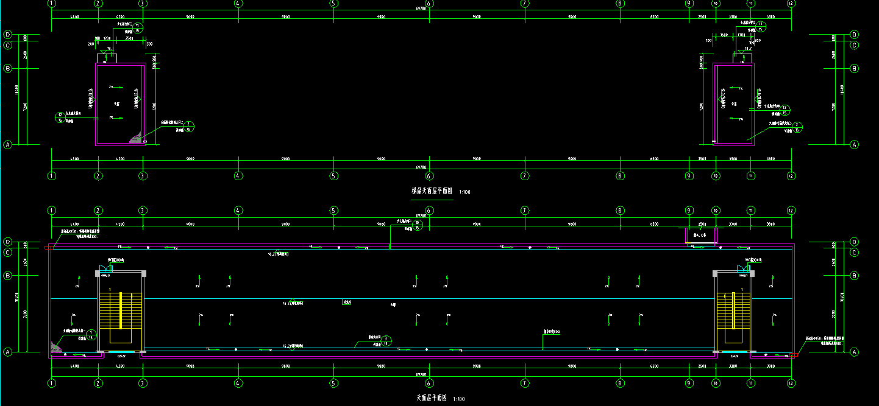
Task: Click the 天面层平面图 title at the bottom
Action: click(432, 398)
